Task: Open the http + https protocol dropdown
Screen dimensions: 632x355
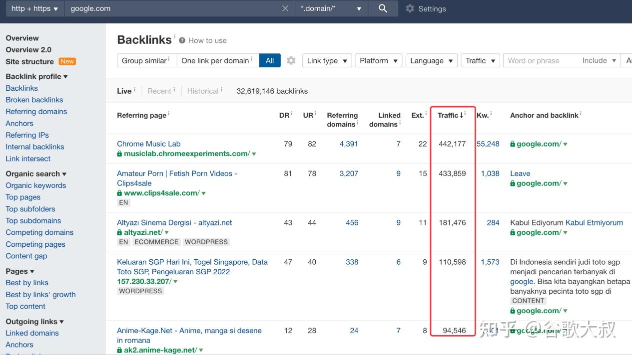Action: click(x=35, y=8)
